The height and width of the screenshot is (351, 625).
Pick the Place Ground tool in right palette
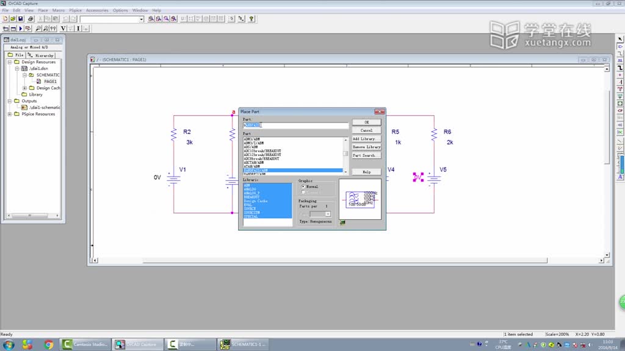tap(620, 96)
